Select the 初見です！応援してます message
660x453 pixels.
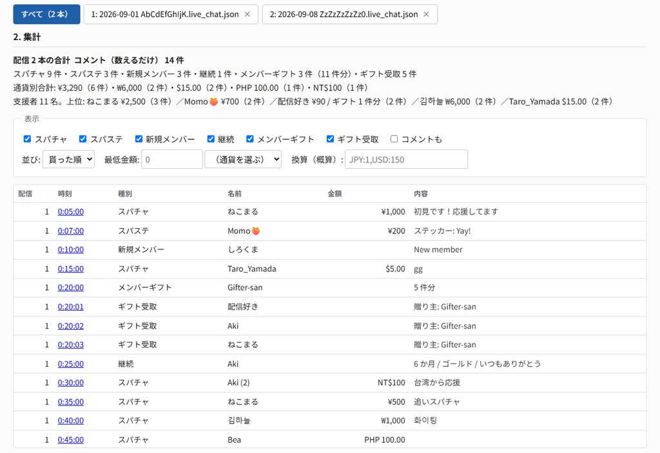click(456, 212)
